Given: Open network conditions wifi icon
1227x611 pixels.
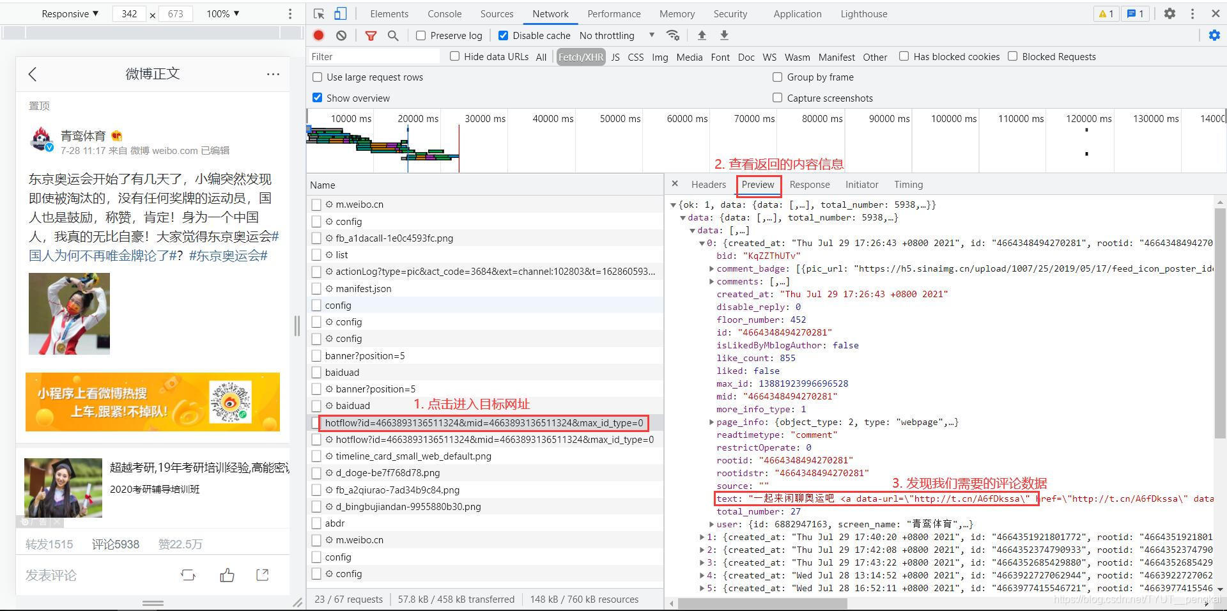Looking at the screenshot, I should click(672, 35).
